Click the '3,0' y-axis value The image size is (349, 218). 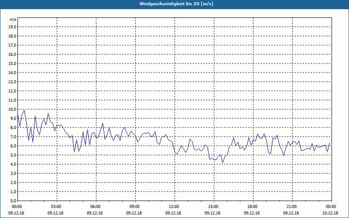(x=14, y=173)
